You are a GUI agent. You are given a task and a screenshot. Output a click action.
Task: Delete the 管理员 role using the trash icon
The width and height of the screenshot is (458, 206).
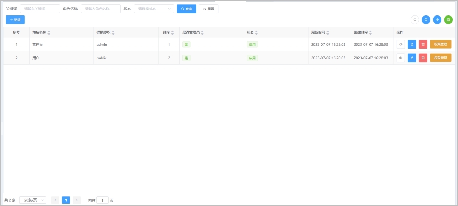point(423,44)
